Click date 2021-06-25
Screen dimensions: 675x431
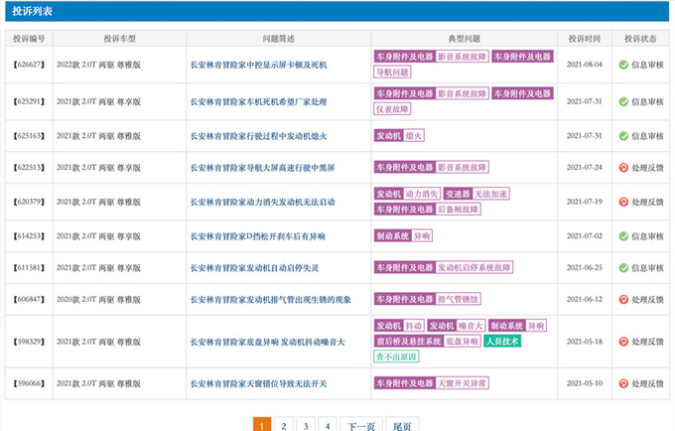(585, 268)
